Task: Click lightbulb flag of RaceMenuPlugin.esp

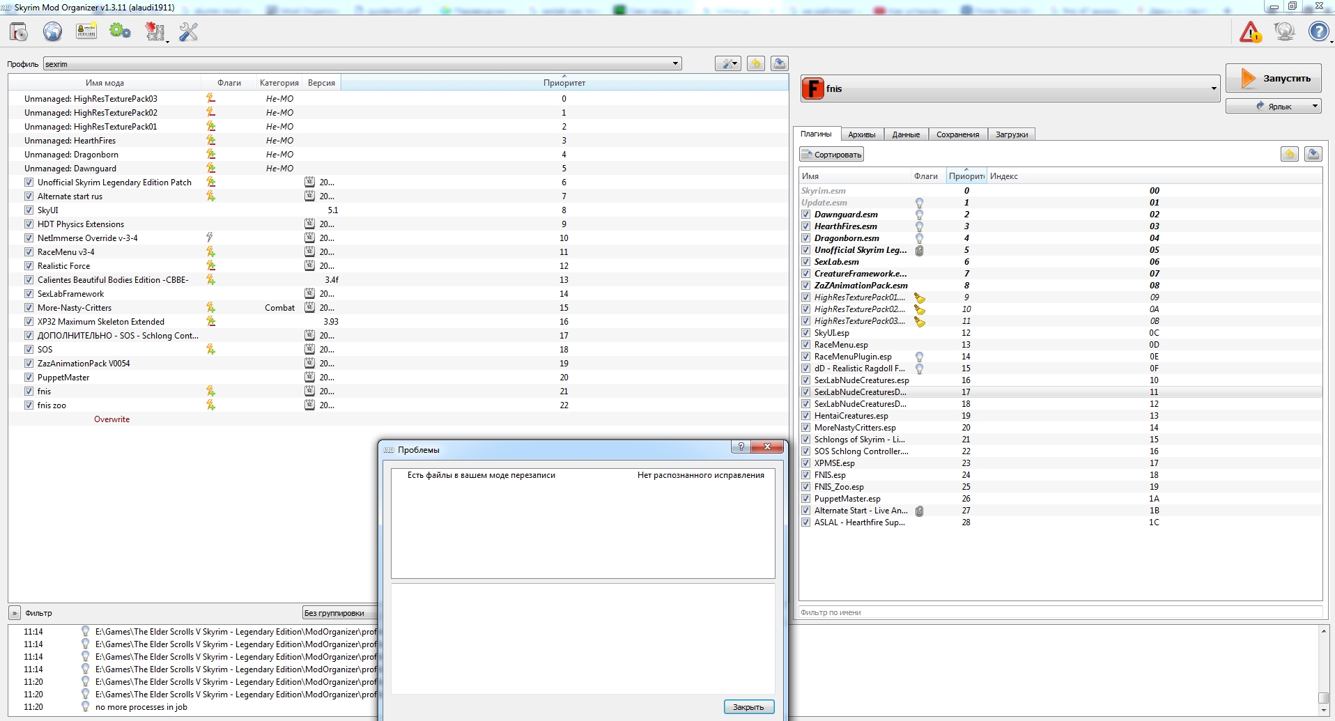Action: (919, 357)
